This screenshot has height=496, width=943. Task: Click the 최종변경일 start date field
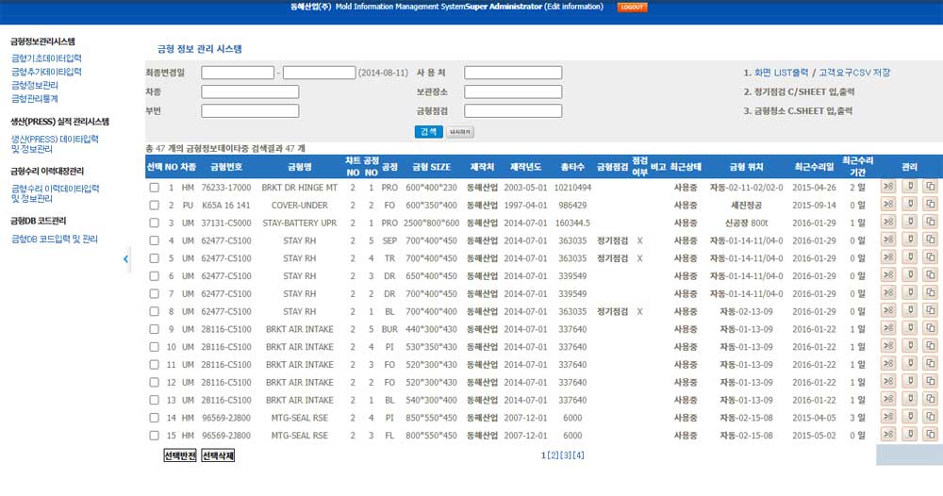coord(238,73)
